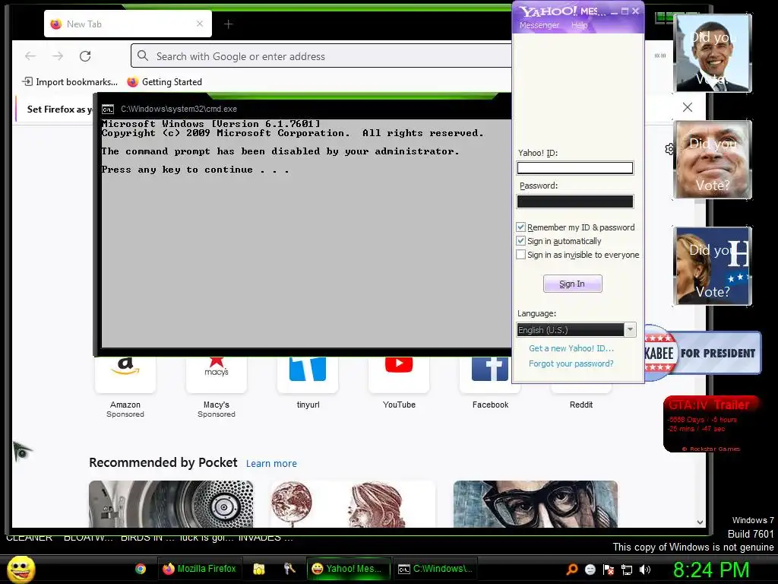The width and height of the screenshot is (778, 584).
Task: Open the globe and face Pocket story
Action: coord(353,503)
